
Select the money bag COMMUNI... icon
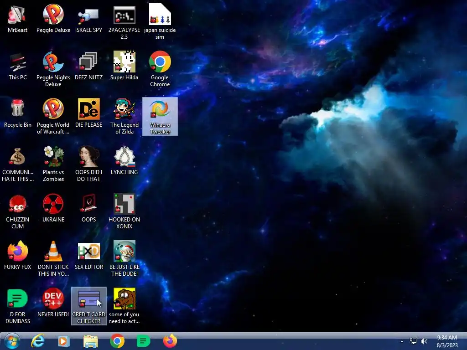[17, 164]
